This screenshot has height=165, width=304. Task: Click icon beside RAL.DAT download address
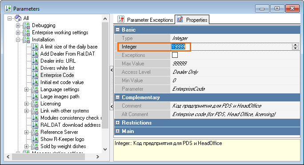coord(35,125)
